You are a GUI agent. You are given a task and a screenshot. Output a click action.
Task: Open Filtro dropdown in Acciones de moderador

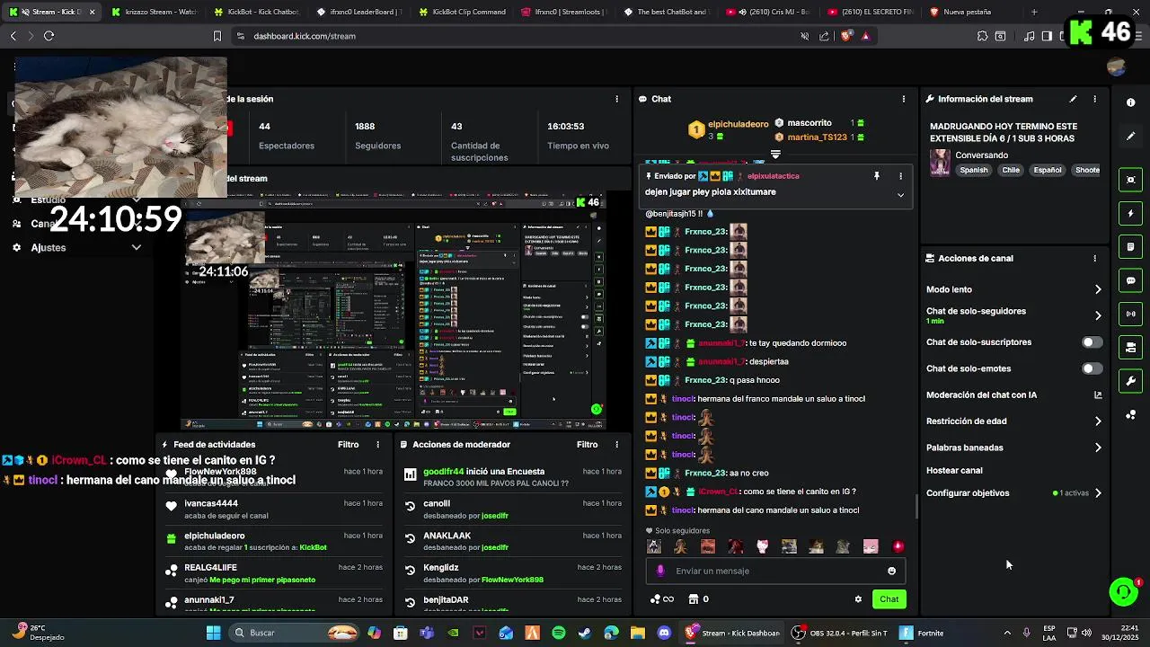click(x=587, y=445)
